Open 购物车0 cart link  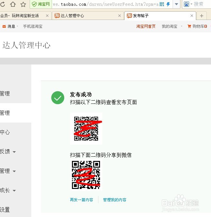coord(200,26)
